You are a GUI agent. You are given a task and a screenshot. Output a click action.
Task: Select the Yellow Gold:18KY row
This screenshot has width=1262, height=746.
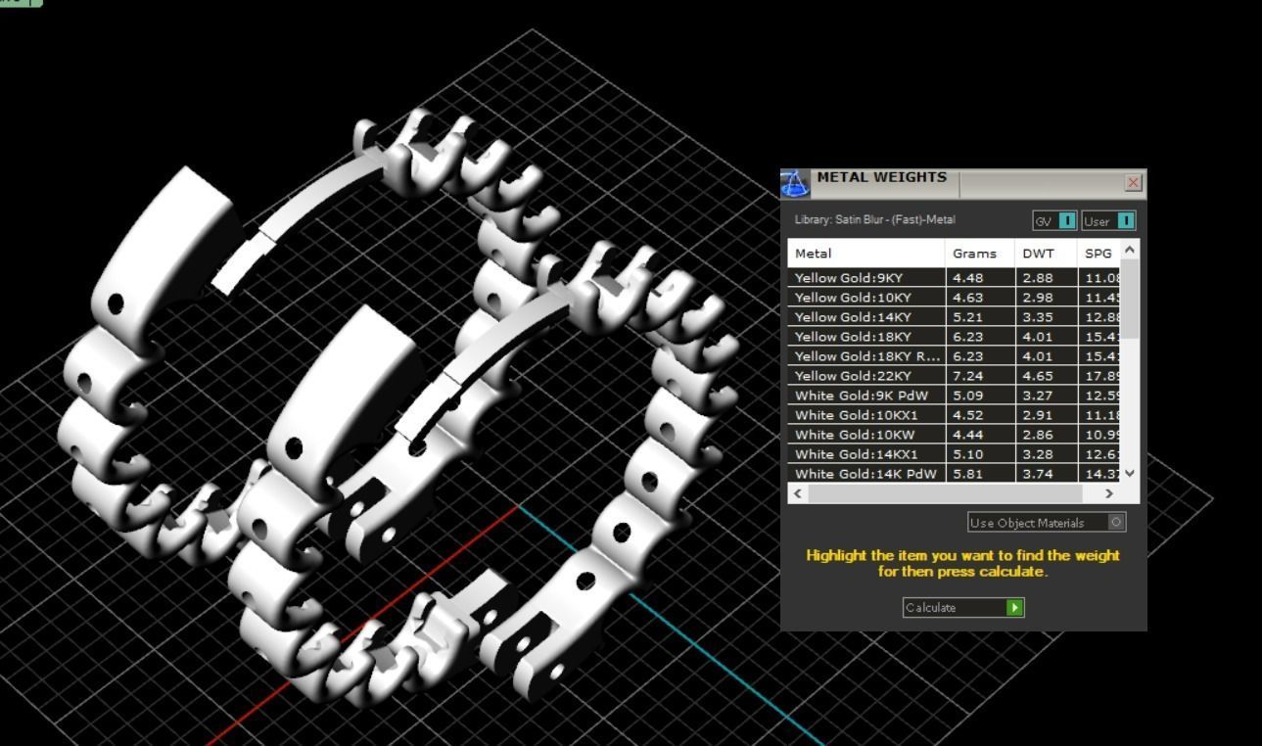(955, 337)
